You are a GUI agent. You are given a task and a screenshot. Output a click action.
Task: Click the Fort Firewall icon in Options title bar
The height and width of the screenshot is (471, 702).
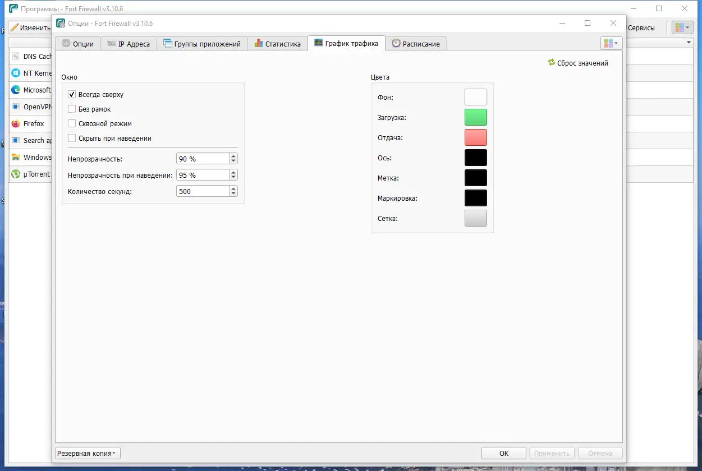[60, 24]
